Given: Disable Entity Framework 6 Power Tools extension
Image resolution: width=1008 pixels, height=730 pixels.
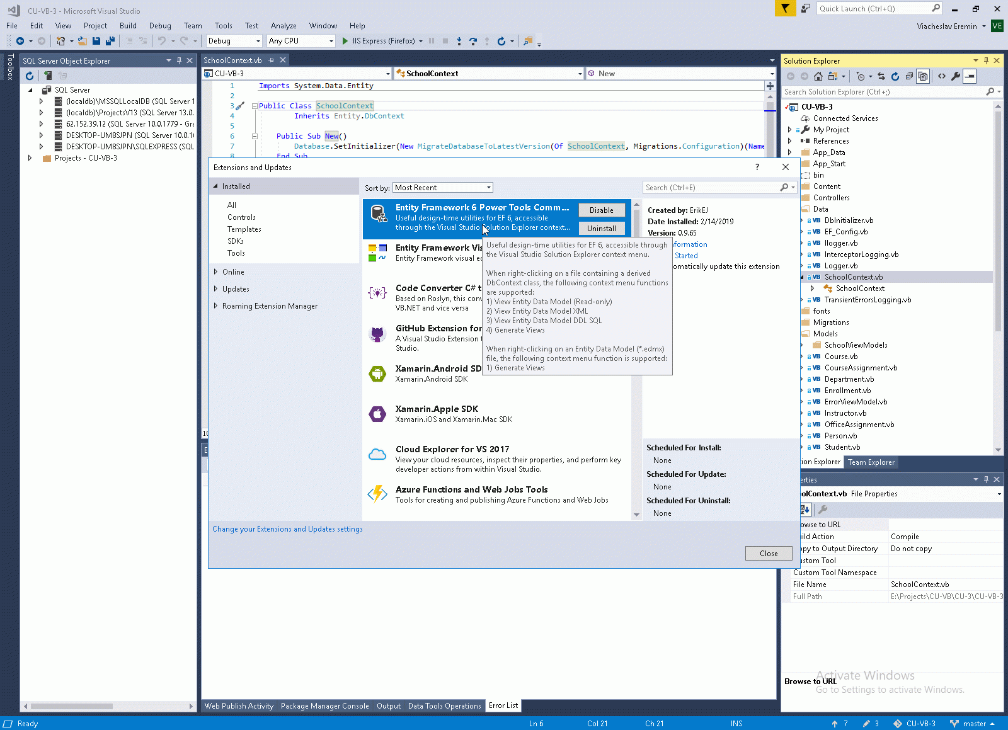Looking at the screenshot, I should point(602,210).
